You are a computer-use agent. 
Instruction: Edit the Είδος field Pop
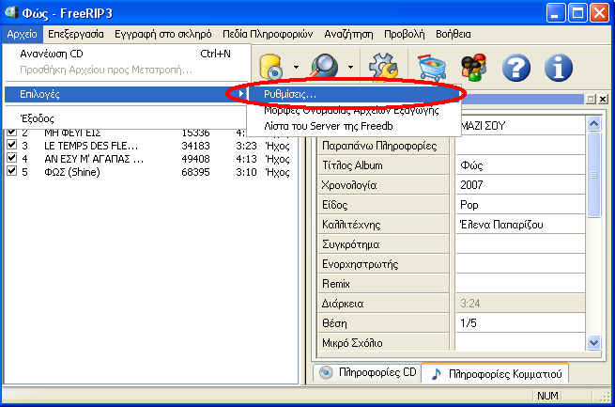[x=520, y=205]
